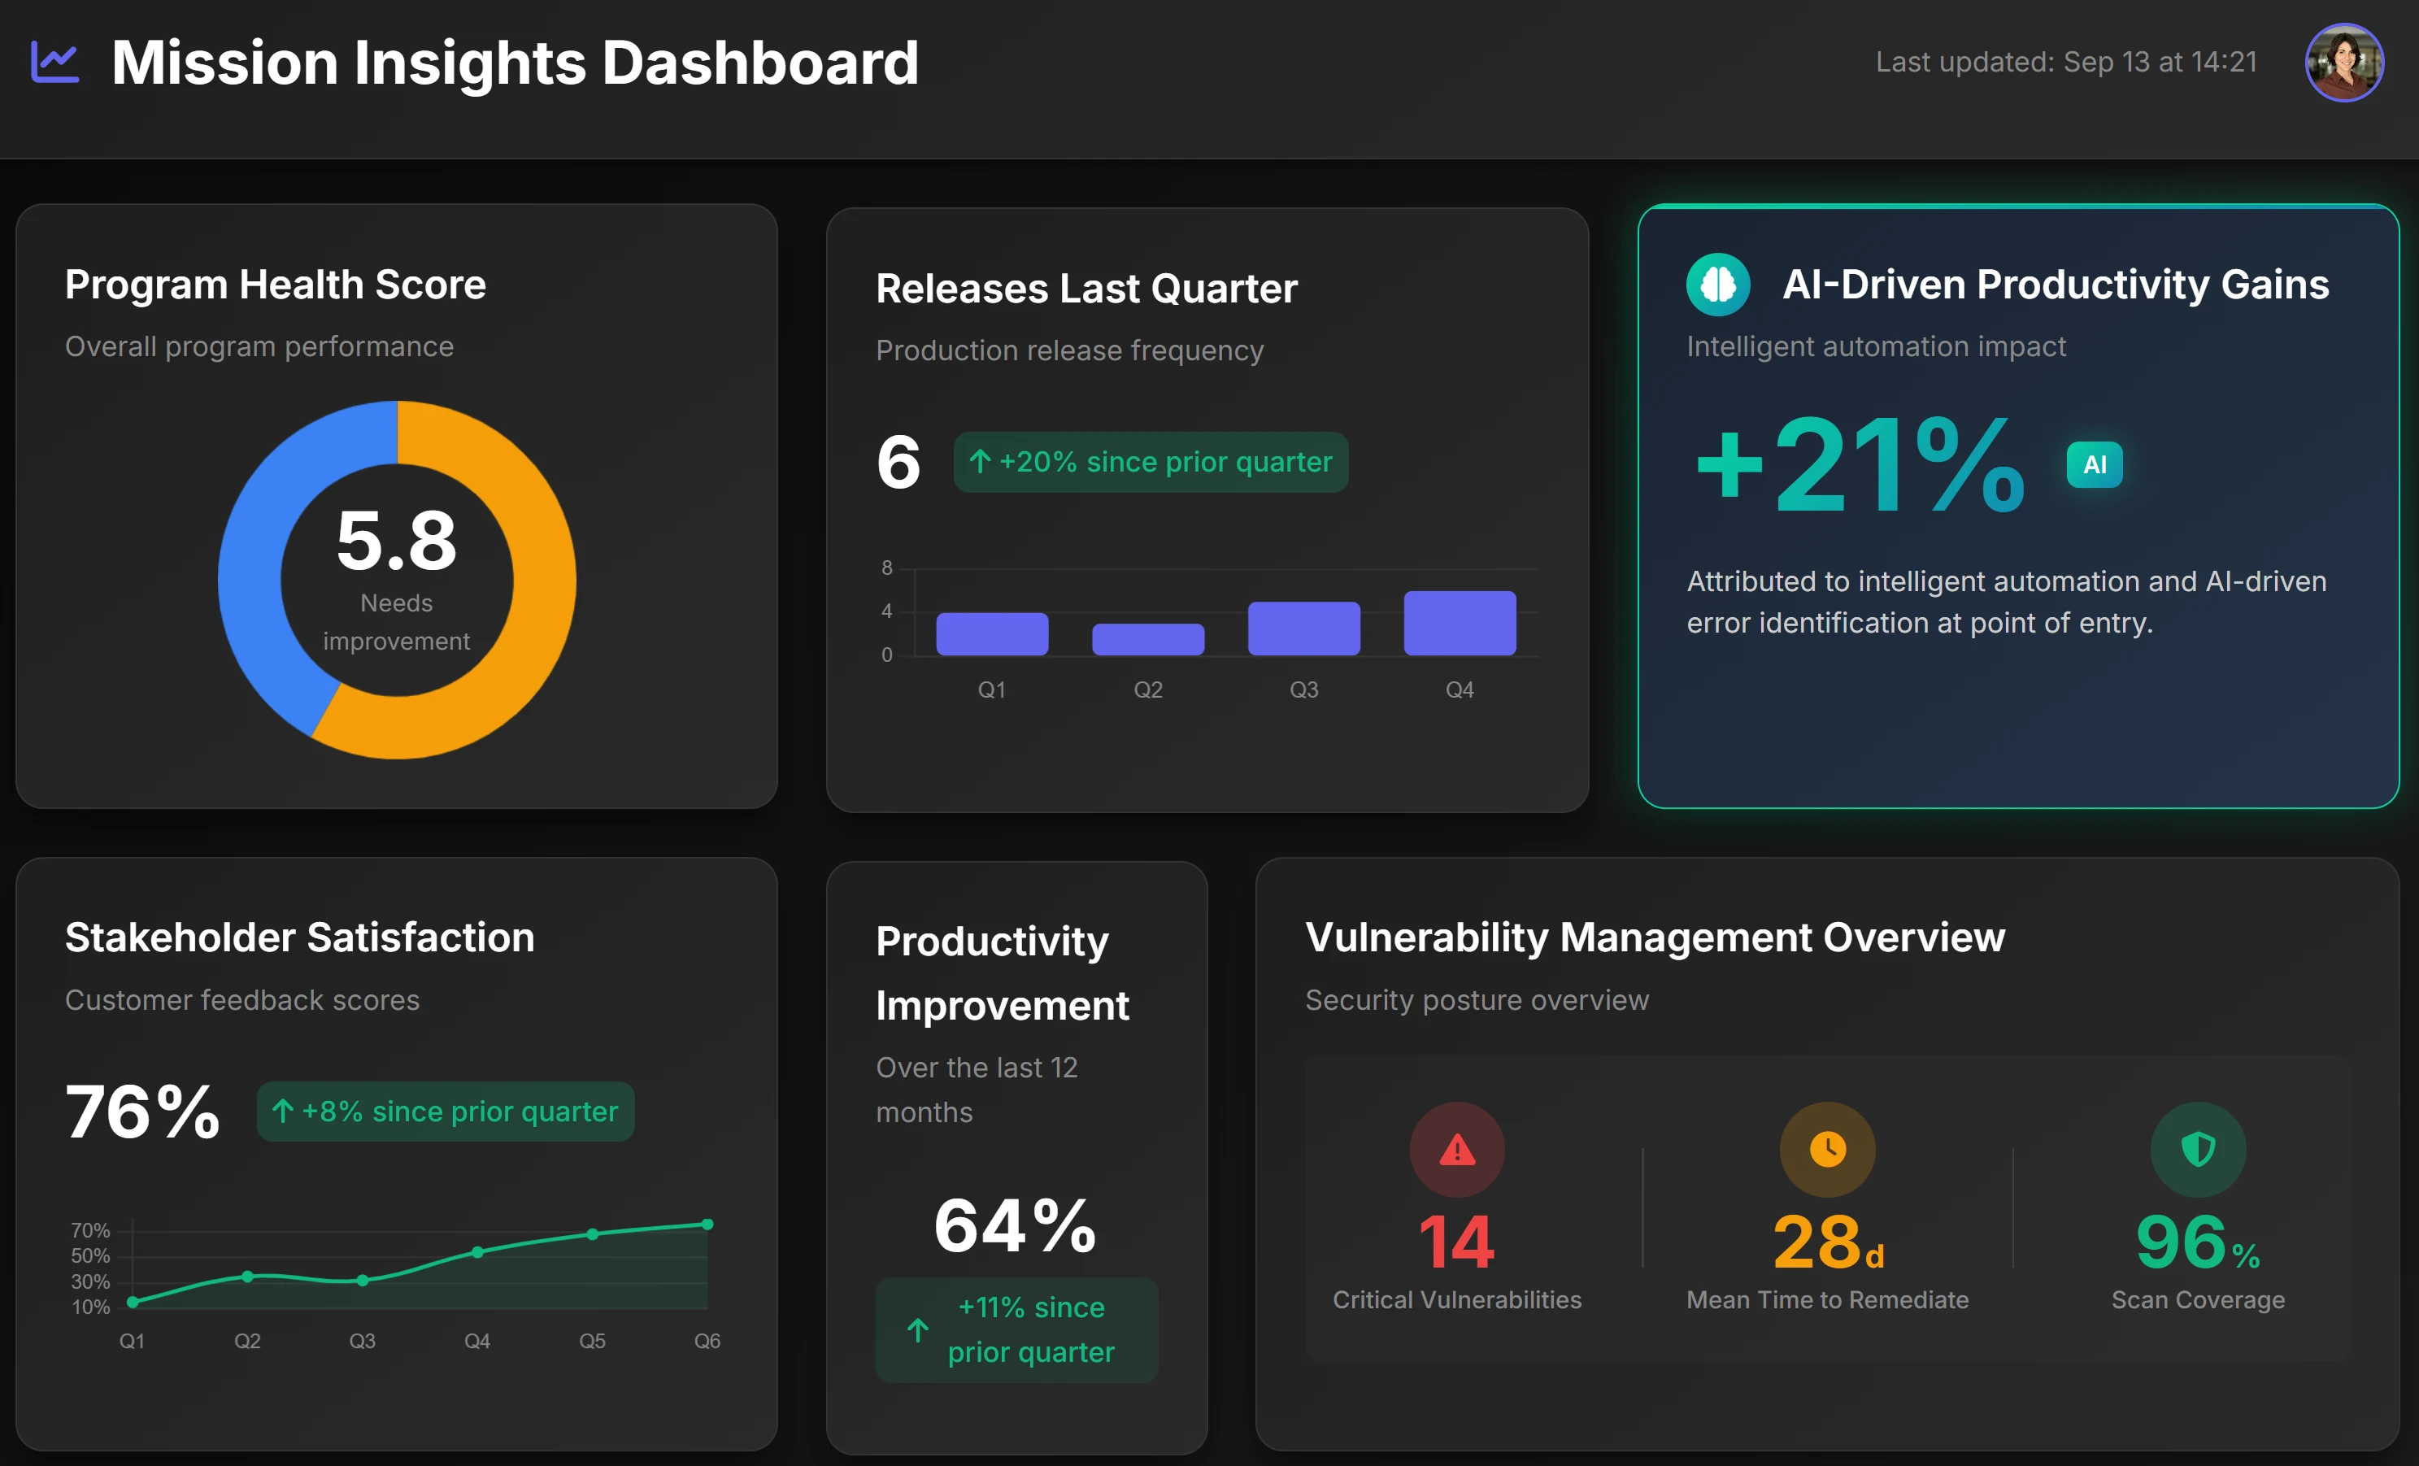Click the green shield icon above Scan Coverage

coord(2197,1150)
